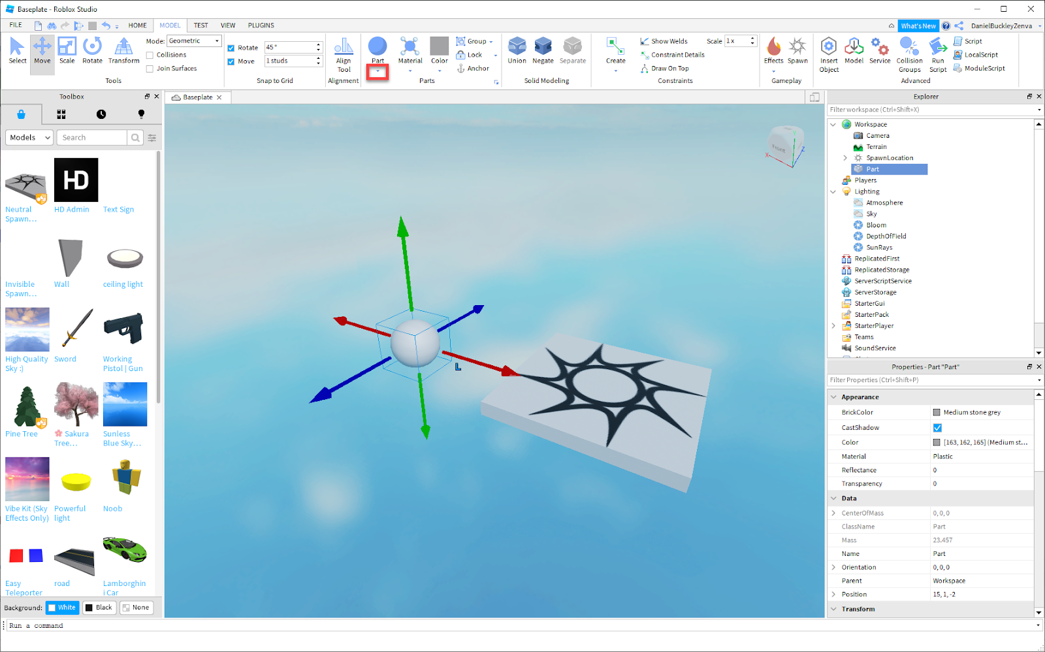The width and height of the screenshot is (1045, 652).
Task: Click the BrickColor Medium stone grey swatch
Action: pos(937,413)
